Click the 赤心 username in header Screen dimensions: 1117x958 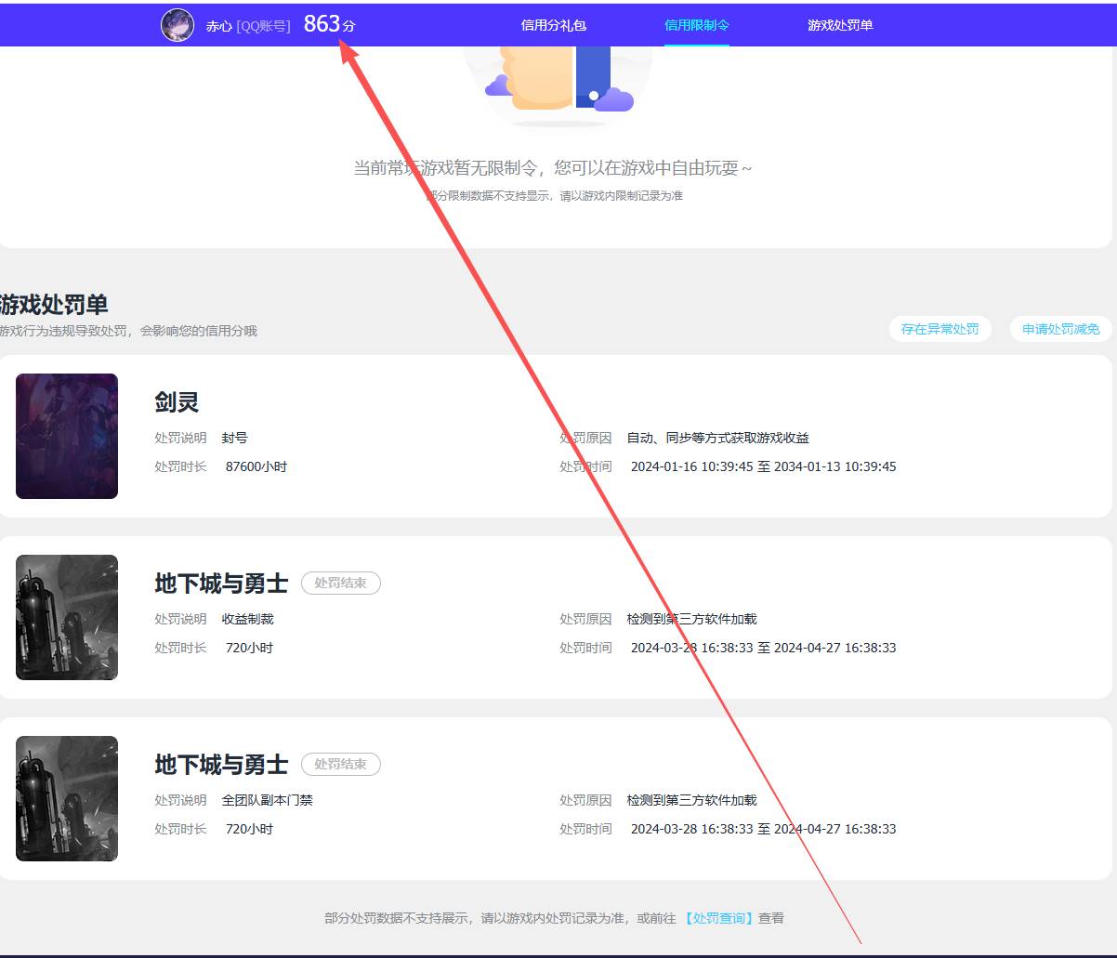(x=218, y=26)
